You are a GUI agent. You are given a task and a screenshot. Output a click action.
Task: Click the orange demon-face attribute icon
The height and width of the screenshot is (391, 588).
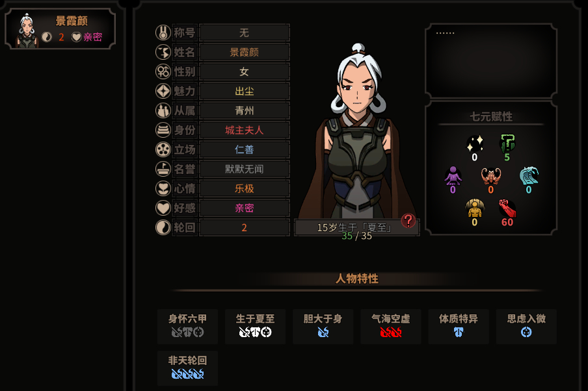[491, 176]
